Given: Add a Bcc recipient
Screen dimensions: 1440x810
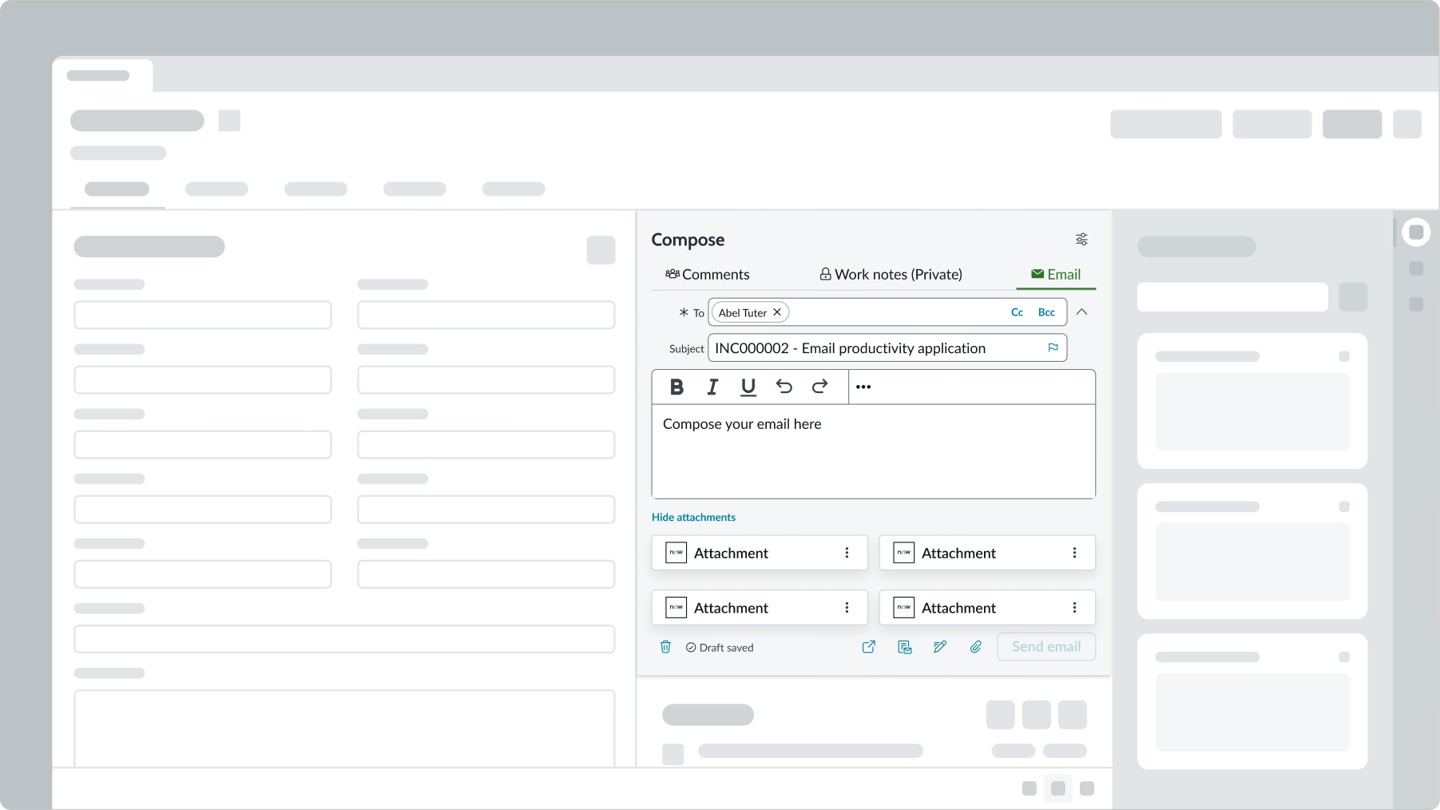Looking at the screenshot, I should click(x=1046, y=312).
